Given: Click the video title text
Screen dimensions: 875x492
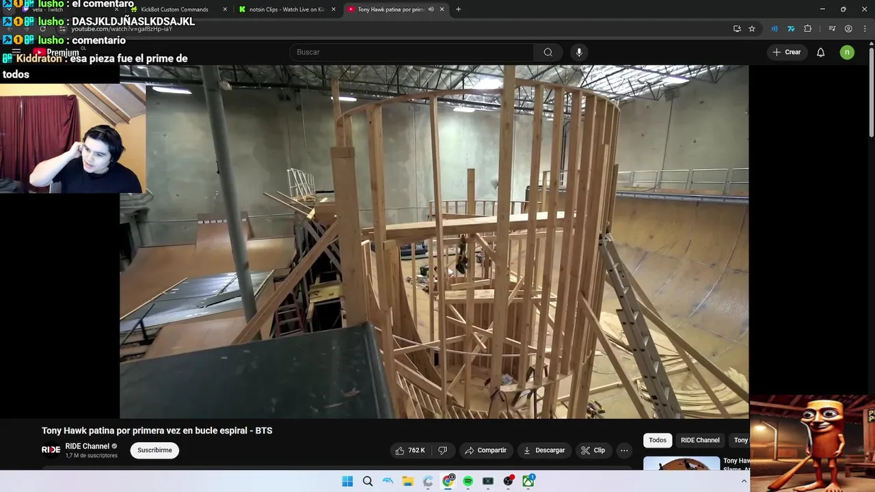Looking at the screenshot, I should pyautogui.click(x=157, y=430).
